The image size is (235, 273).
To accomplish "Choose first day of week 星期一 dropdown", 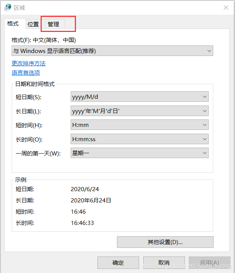I will (x=139, y=153).
